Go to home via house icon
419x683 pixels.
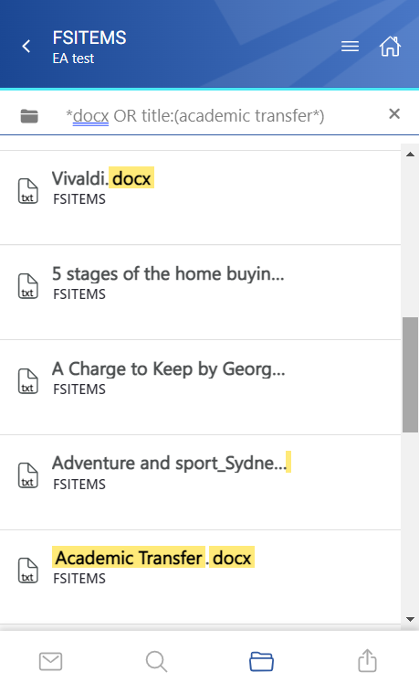click(390, 46)
